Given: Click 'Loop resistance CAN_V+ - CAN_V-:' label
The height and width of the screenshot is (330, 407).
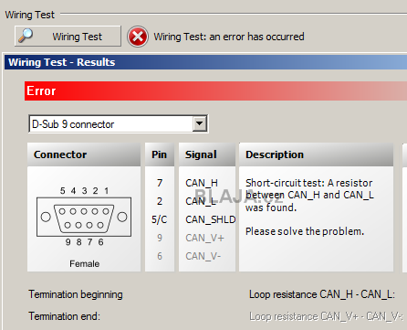Looking at the screenshot, I should tap(326, 316).
